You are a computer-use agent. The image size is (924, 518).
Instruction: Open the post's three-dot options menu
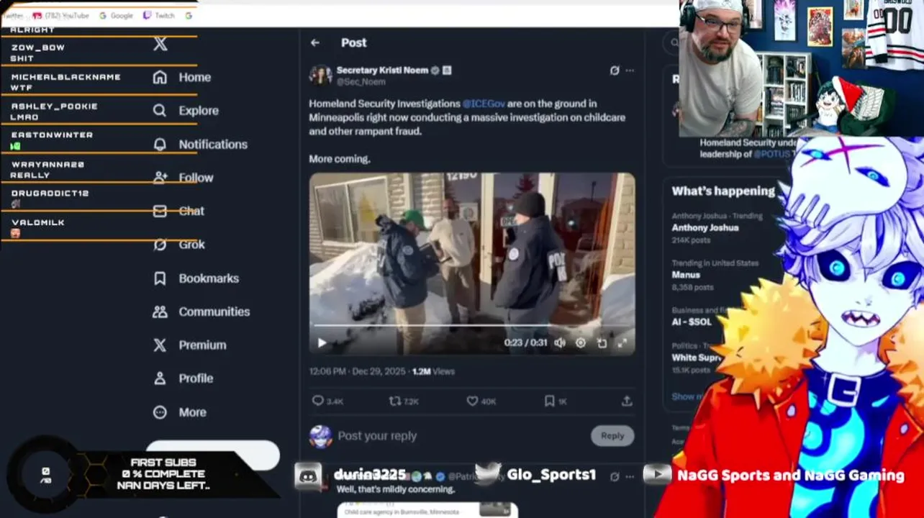(x=630, y=71)
